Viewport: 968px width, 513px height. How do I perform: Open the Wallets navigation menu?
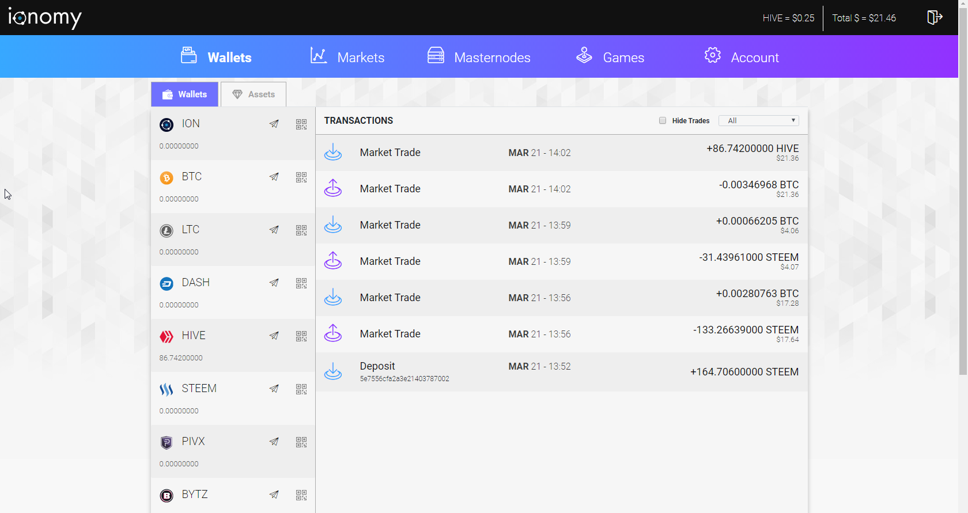[x=216, y=56]
